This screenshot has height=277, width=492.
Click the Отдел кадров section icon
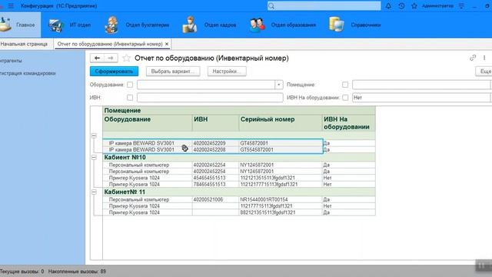pyautogui.click(x=190, y=25)
